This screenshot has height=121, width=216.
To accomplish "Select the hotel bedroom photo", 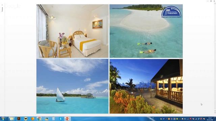I will pos(72,31).
